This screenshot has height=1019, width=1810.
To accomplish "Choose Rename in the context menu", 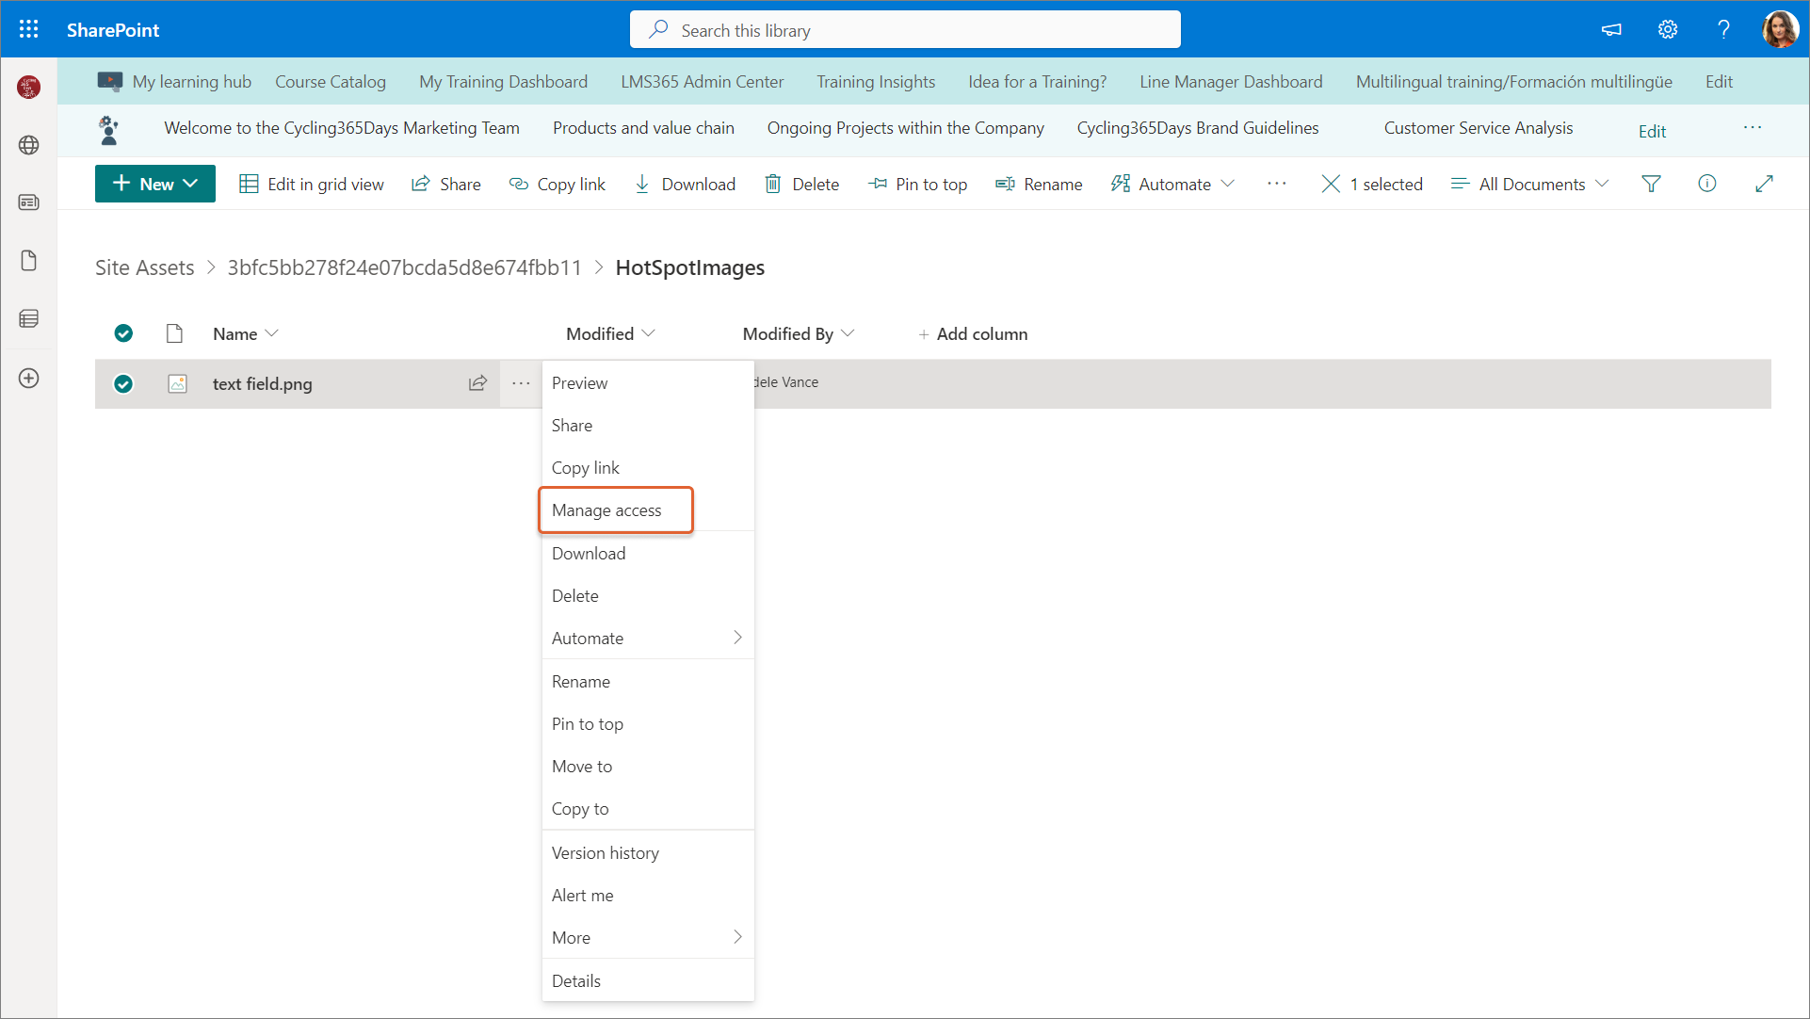I will (648, 681).
